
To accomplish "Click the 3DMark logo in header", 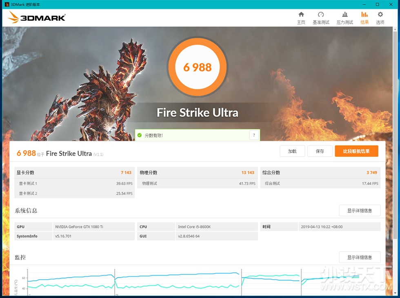I will [36, 18].
